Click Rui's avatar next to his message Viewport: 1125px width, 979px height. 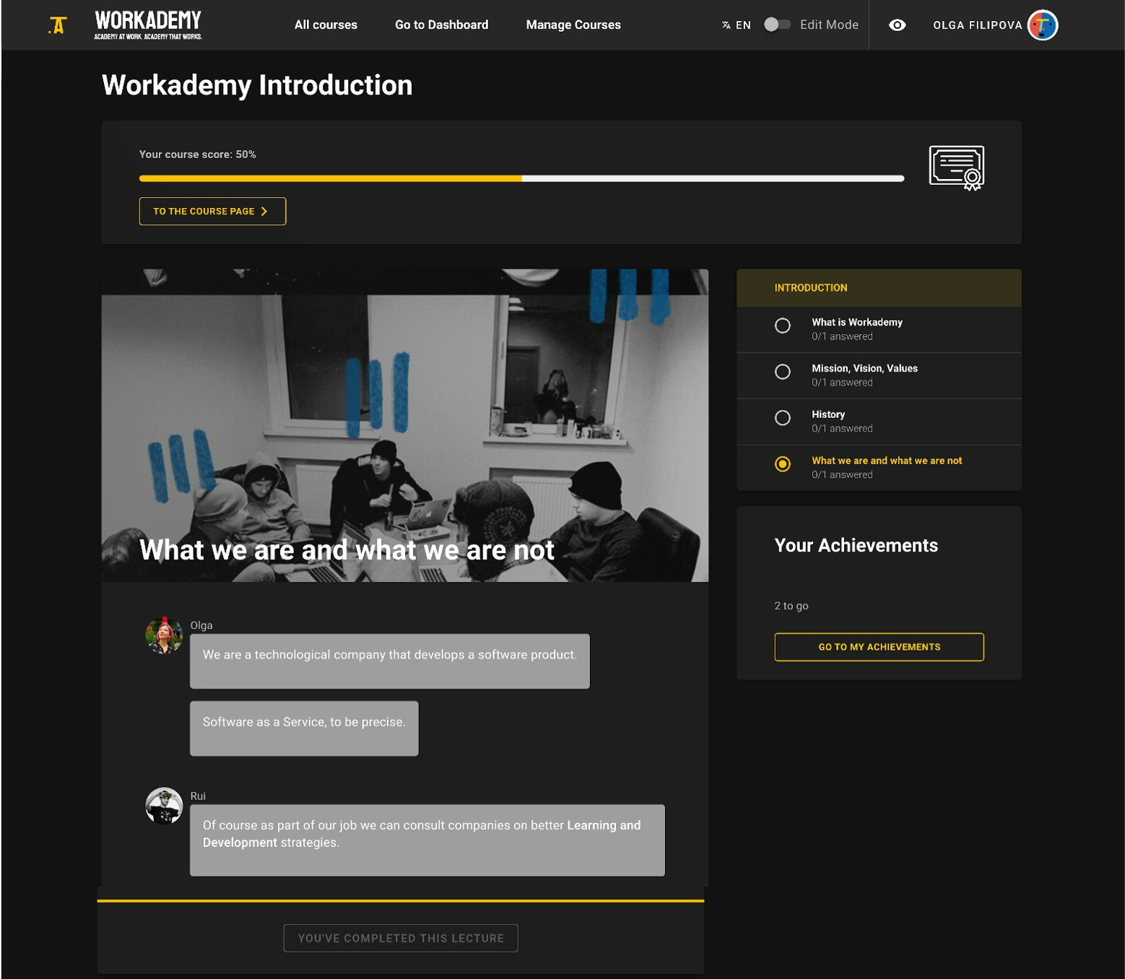[x=163, y=806]
